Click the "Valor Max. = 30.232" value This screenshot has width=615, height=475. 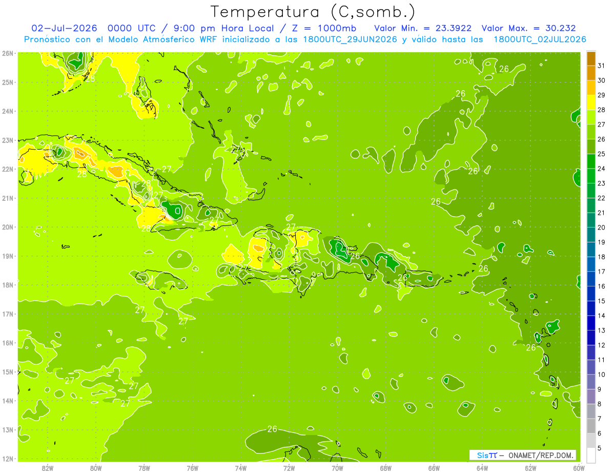pos(529,28)
